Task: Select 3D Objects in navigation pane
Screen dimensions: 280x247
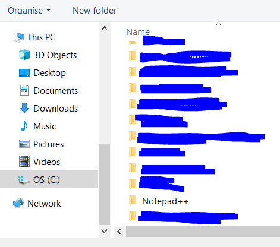Action: point(55,55)
